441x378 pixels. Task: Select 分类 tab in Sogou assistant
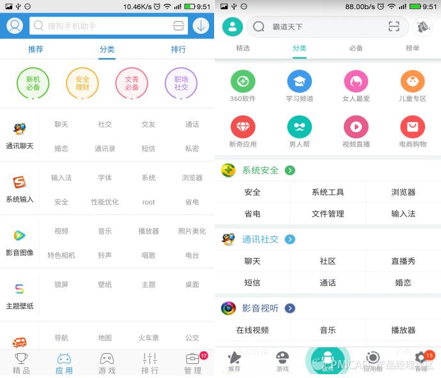107,49
